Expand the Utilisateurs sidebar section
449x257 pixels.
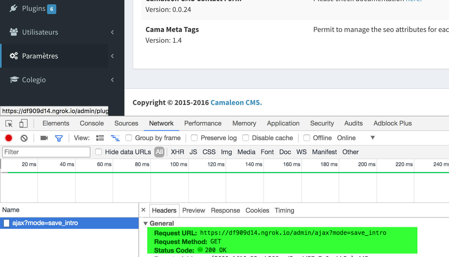tap(40, 32)
